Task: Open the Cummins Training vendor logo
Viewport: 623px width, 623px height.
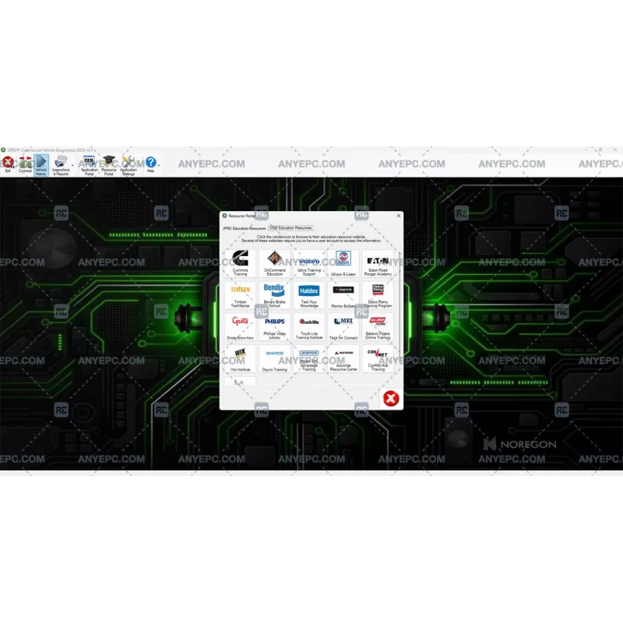Action: (x=240, y=262)
